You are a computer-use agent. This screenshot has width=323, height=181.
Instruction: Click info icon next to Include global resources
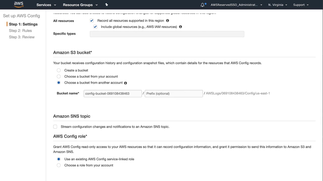(x=180, y=27)
